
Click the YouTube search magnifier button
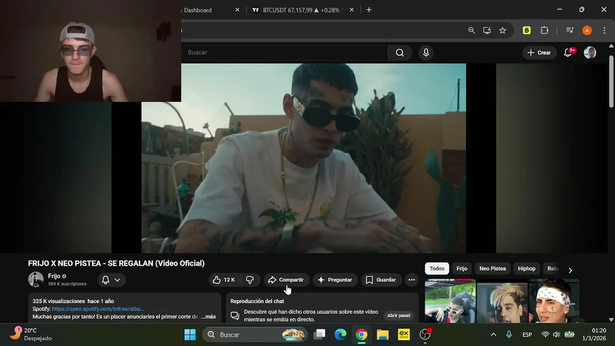click(400, 52)
